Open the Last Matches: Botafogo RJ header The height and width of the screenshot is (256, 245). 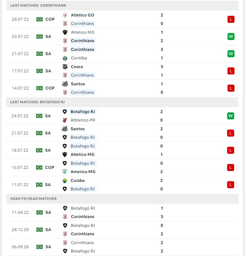coord(122,102)
